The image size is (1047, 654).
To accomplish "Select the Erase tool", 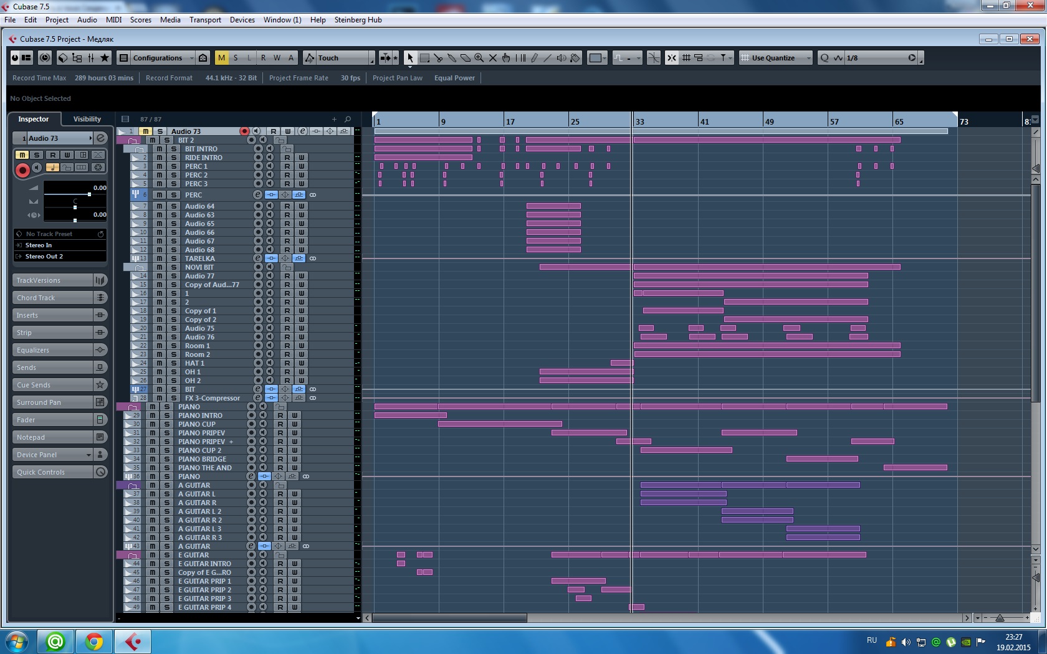I will (466, 58).
